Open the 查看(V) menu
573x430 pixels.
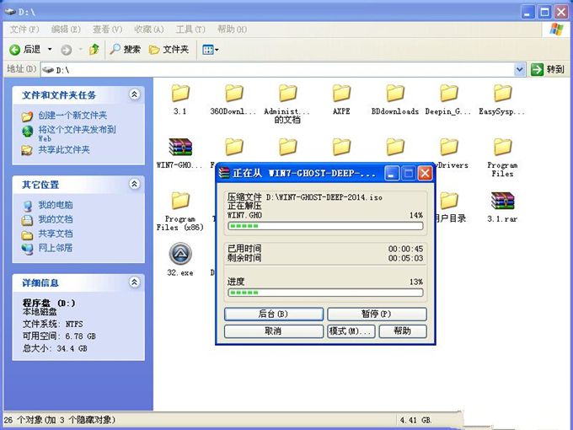(100, 29)
